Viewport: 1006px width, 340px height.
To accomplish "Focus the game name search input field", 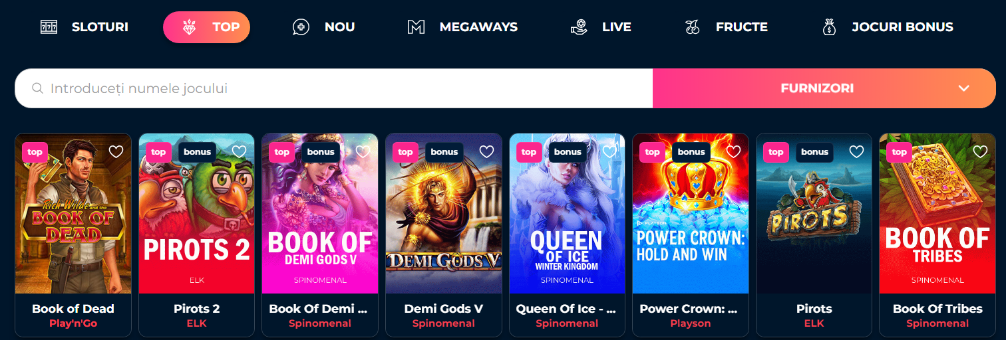I will pos(334,88).
